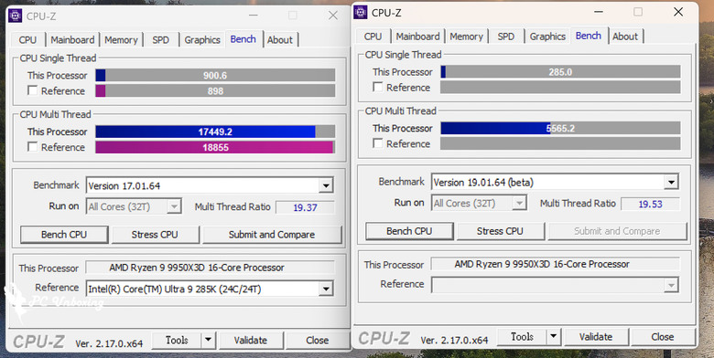
Task: Click Stress CPU button in right window
Action: [x=500, y=231]
